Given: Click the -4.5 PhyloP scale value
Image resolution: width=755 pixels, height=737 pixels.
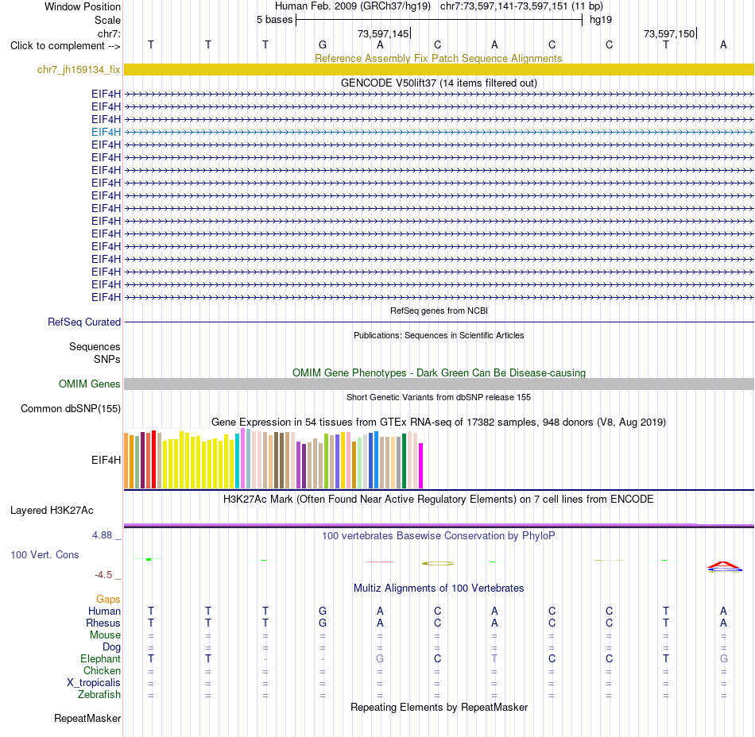Looking at the screenshot, I should coord(103,574).
